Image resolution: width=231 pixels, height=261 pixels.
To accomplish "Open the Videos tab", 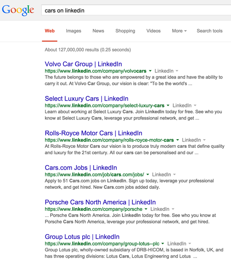I will coord(154,31).
